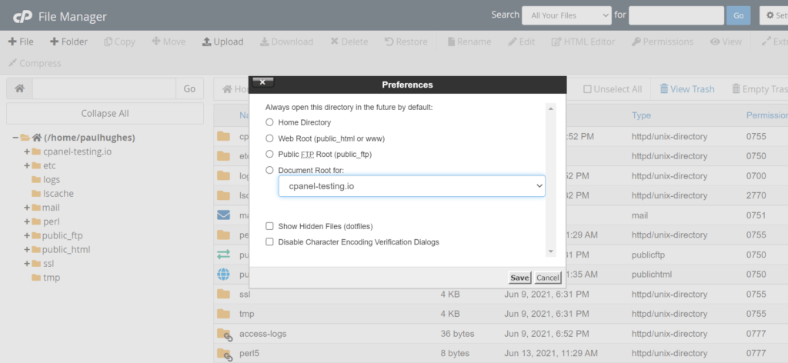Click Collapse All button

(x=105, y=114)
